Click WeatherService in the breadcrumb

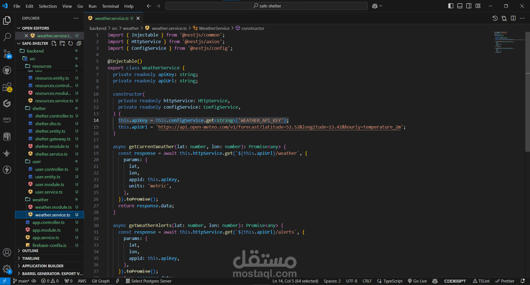(214, 28)
